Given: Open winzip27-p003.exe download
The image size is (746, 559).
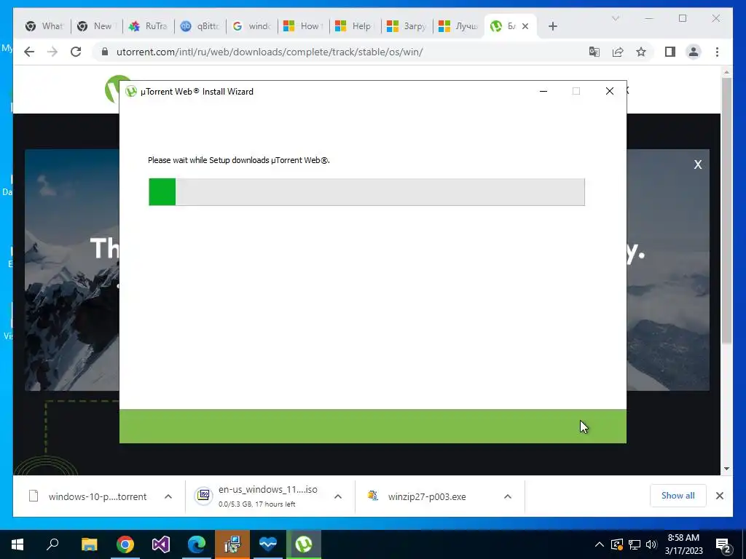Looking at the screenshot, I should tap(419, 496).
